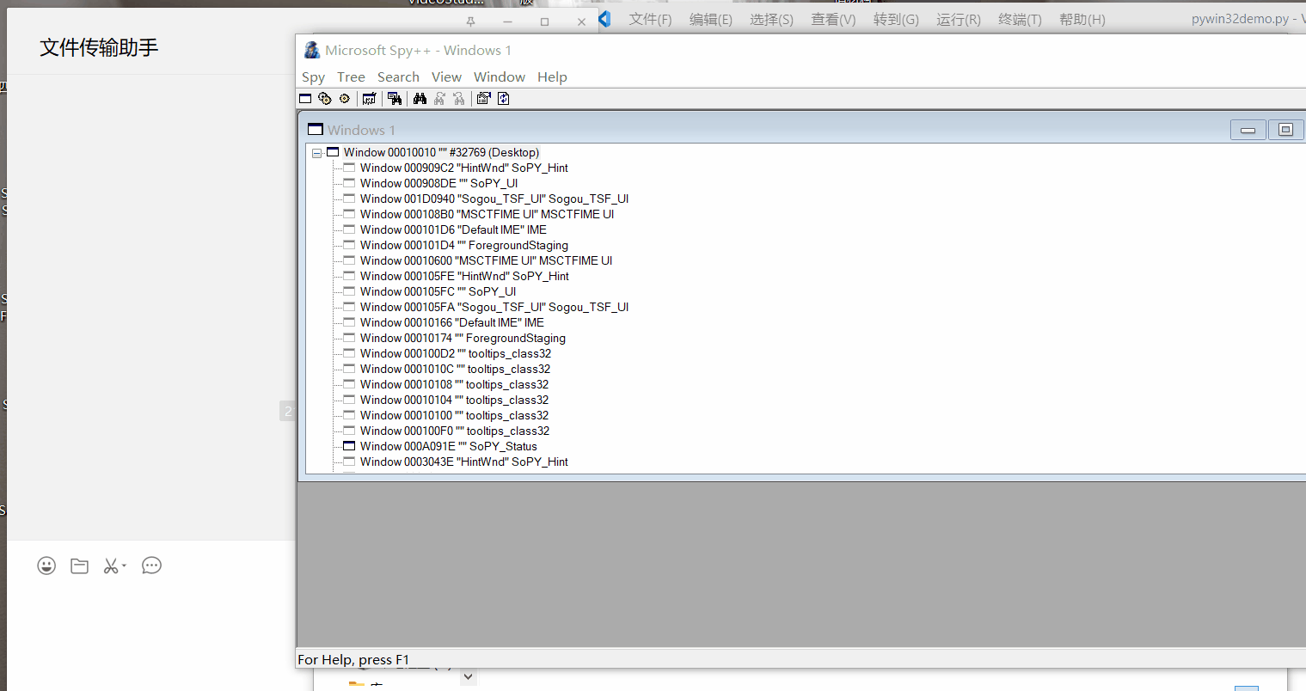Image resolution: width=1306 pixels, height=691 pixels.
Task: Click the Spy++ application icon in title bar
Action: (x=312, y=51)
